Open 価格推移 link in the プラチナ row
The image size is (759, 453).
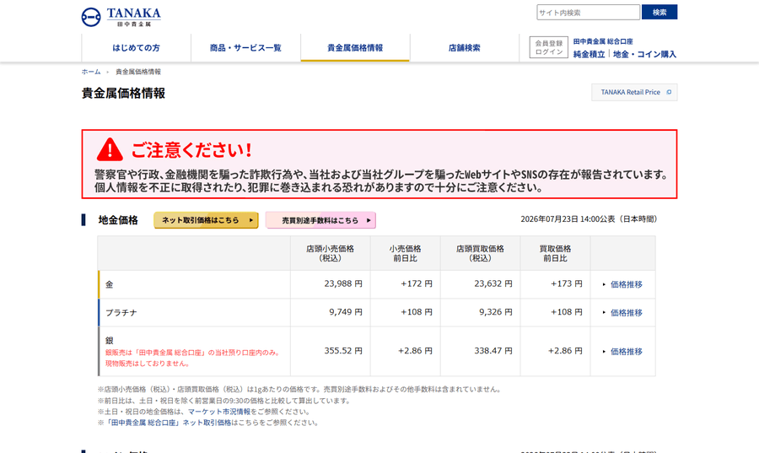pos(626,313)
